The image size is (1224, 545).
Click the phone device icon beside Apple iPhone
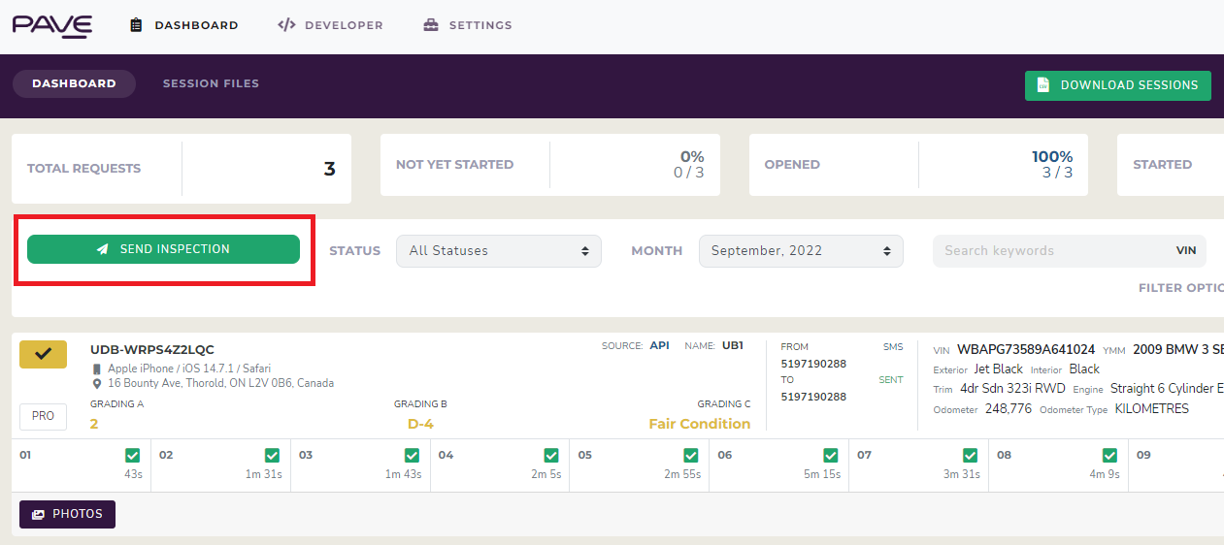96,369
